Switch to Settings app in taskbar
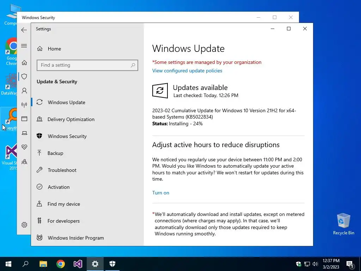Screen dimensions: 361x271 [x=95, y=264]
